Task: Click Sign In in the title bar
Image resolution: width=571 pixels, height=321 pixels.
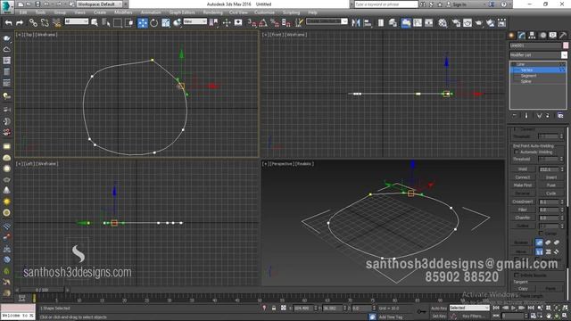Action: [459, 4]
